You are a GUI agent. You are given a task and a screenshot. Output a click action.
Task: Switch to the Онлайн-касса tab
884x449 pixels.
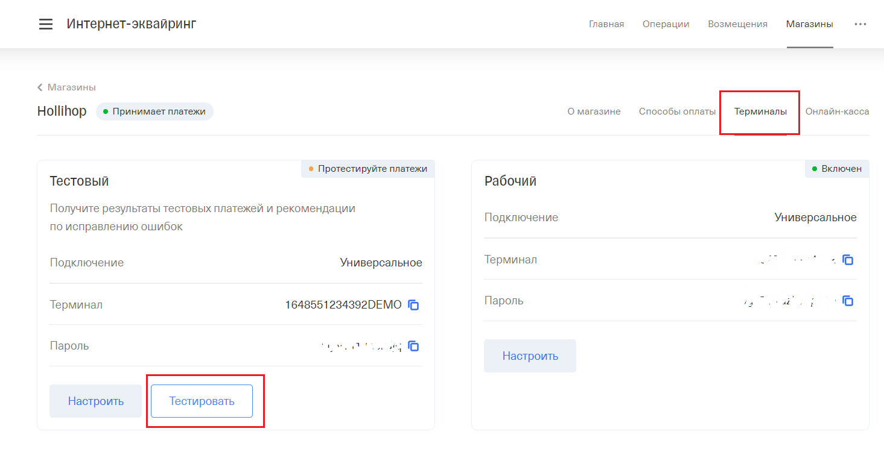coord(837,111)
